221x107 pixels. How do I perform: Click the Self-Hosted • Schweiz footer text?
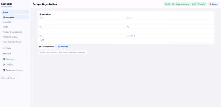(x=8, y=78)
